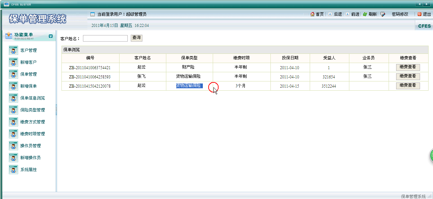Click customer name 张飞
Screen dimensions: 433x199
pos(142,77)
